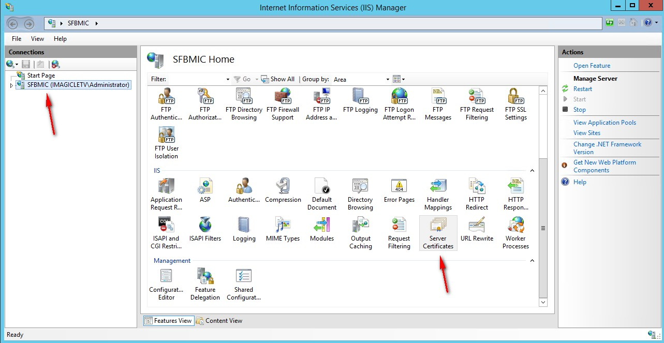Viewport: 664px width, 343px height.
Task: Click View Application Pools link
Action: [604, 123]
